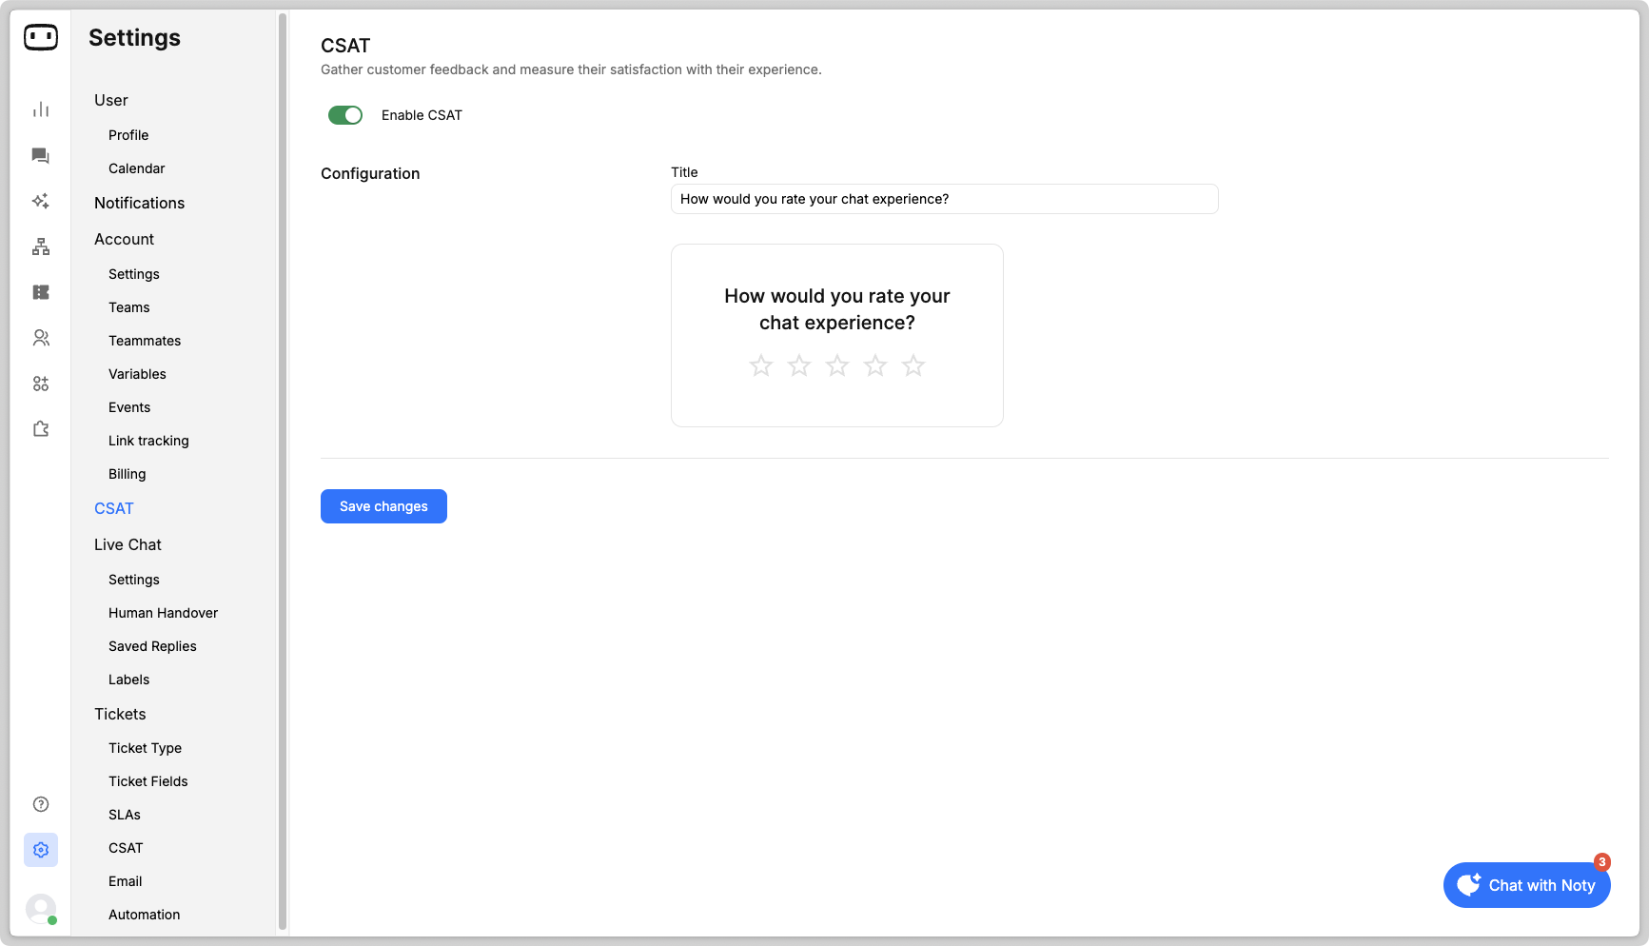Screen dimensions: 1649x946
Task: Open Chat with Noty widget
Action: point(1526,885)
